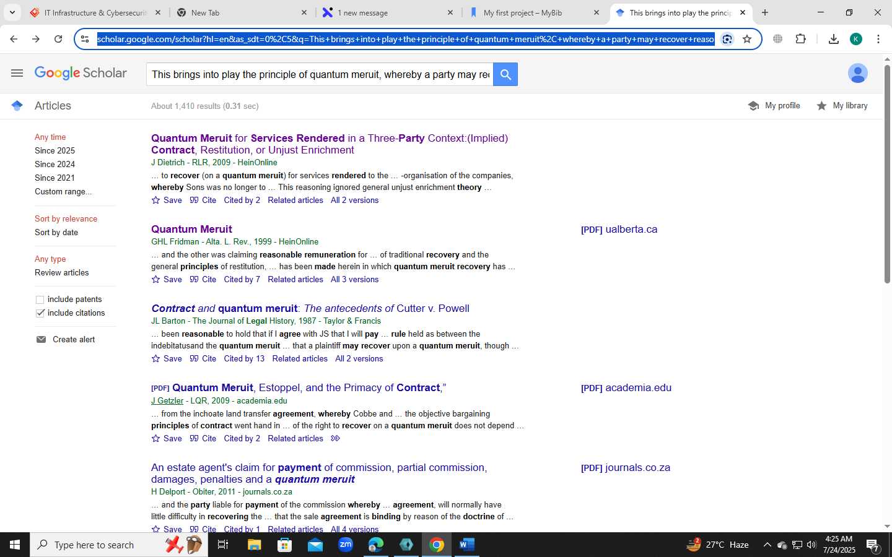Filter results Since 2021
892x557 pixels.
tap(55, 178)
